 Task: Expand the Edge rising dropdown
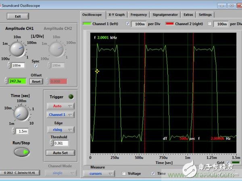pyautogui.click(x=60, y=130)
